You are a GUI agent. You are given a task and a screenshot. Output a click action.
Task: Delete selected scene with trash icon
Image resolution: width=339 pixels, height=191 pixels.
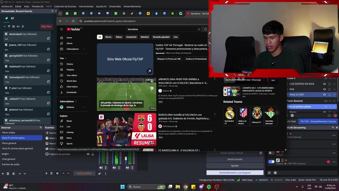[8, 173]
